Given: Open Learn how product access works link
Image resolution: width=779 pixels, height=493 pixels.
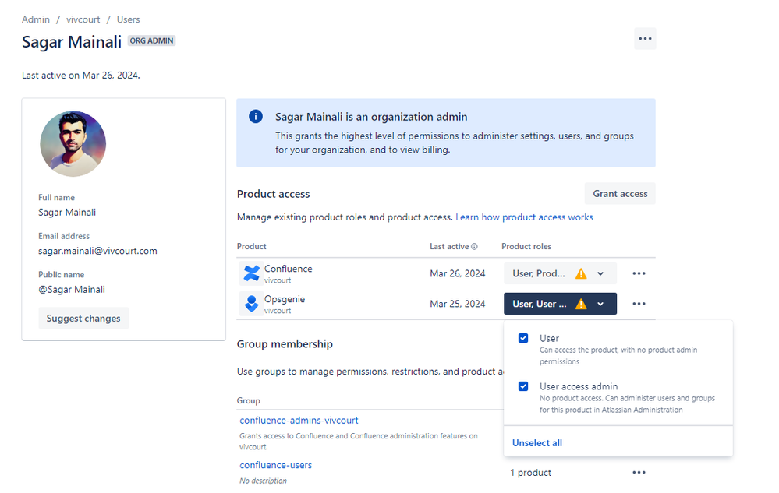Looking at the screenshot, I should tap(524, 217).
